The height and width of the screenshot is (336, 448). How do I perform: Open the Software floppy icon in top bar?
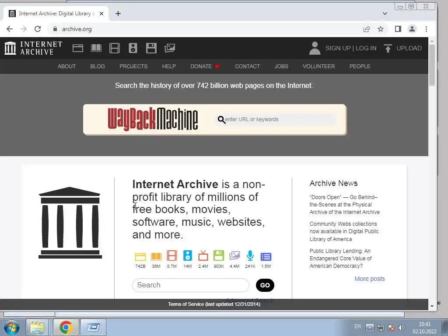click(151, 48)
